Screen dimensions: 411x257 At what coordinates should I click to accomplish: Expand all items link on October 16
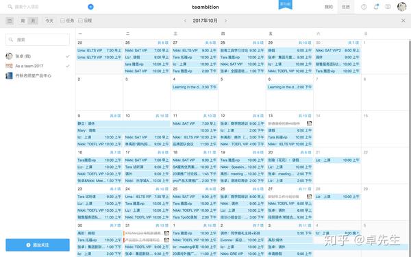[x=115, y=152]
